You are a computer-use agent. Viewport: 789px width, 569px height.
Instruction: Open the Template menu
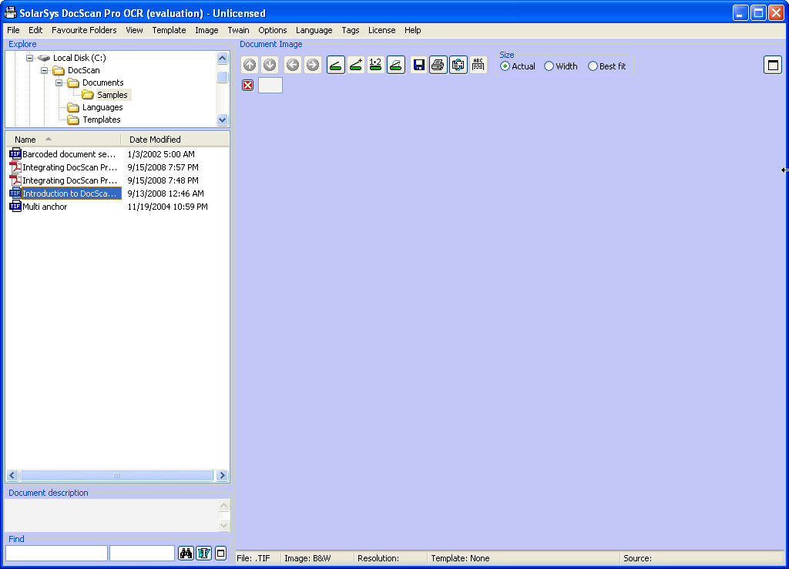(x=169, y=30)
